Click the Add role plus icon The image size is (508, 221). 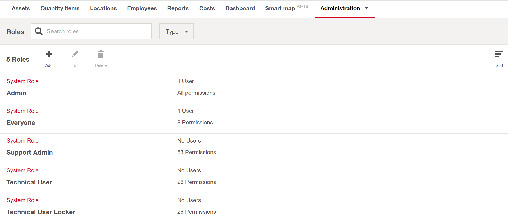(x=49, y=54)
